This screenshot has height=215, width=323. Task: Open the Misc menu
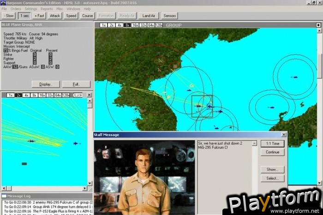click(x=60, y=9)
